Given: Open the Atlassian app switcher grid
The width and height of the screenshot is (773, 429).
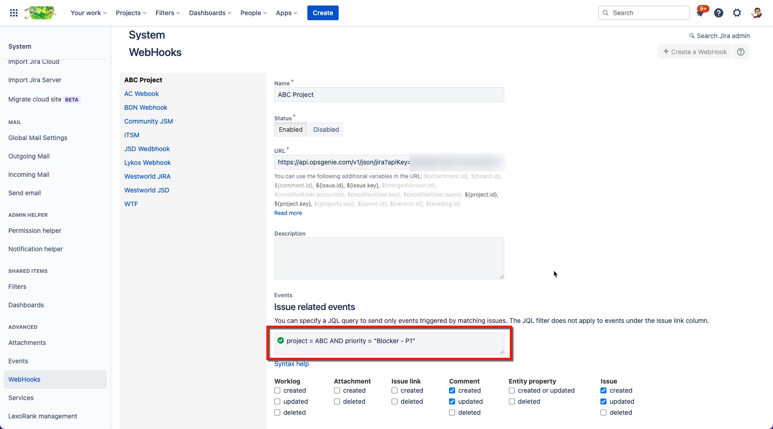Looking at the screenshot, I should point(13,12).
